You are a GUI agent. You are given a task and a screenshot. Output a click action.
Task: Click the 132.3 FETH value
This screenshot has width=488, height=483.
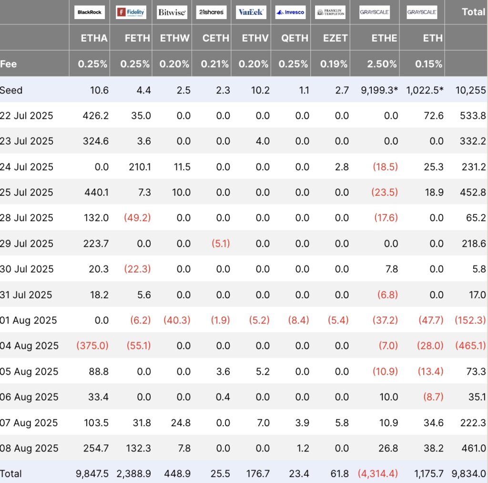click(x=138, y=449)
